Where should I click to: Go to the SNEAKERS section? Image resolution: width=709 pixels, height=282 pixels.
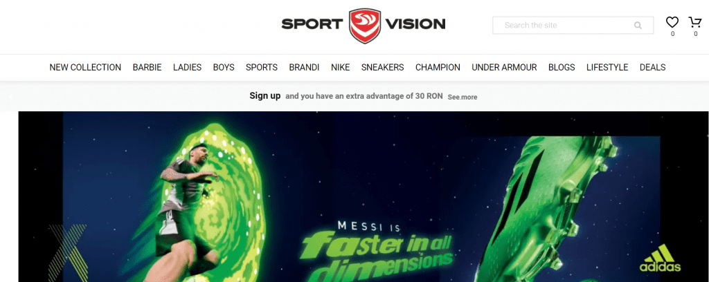(382, 68)
